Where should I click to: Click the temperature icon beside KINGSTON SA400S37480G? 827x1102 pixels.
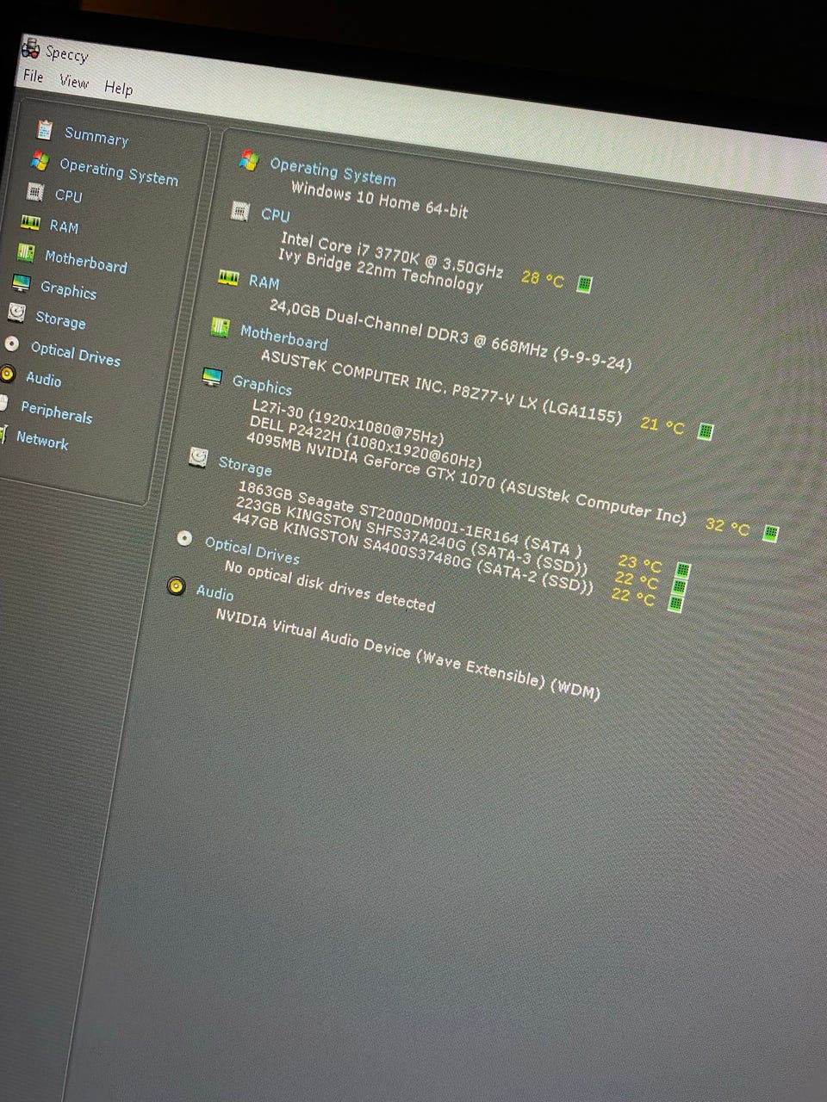pos(676,603)
